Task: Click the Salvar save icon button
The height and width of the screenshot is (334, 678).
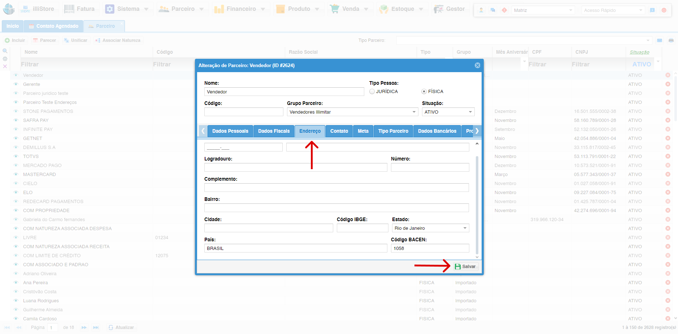Action: 465,267
